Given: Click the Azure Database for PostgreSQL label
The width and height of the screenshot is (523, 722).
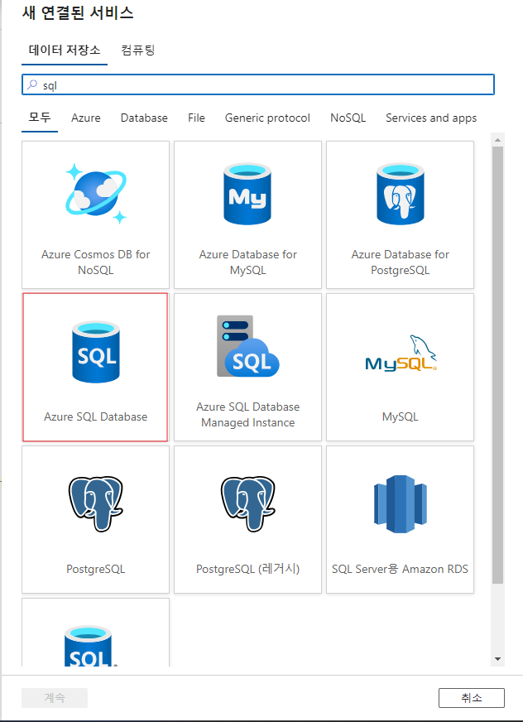Looking at the screenshot, I should [400, 262].
